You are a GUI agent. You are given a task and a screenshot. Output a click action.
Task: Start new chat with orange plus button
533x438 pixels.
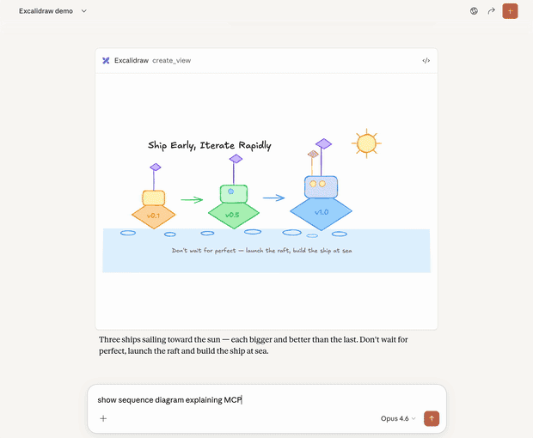tap(511, 11)
